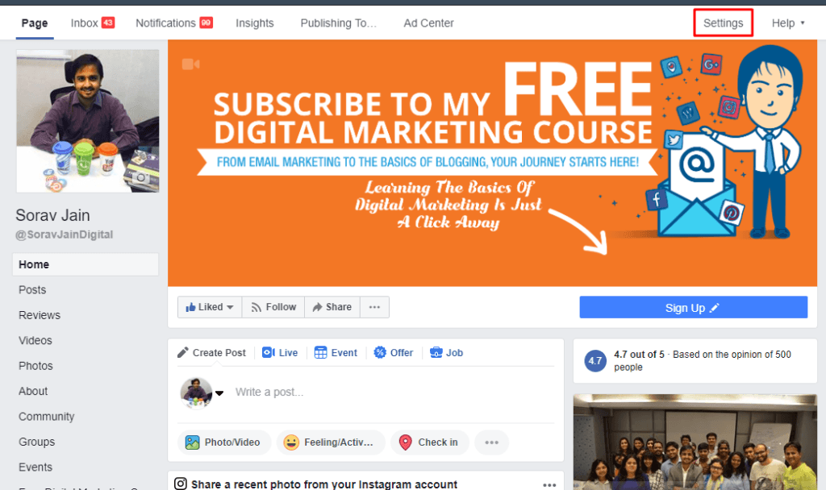Switch to the Insights tab
Viewport: 826px width, 490px height.
coord(254,23)
